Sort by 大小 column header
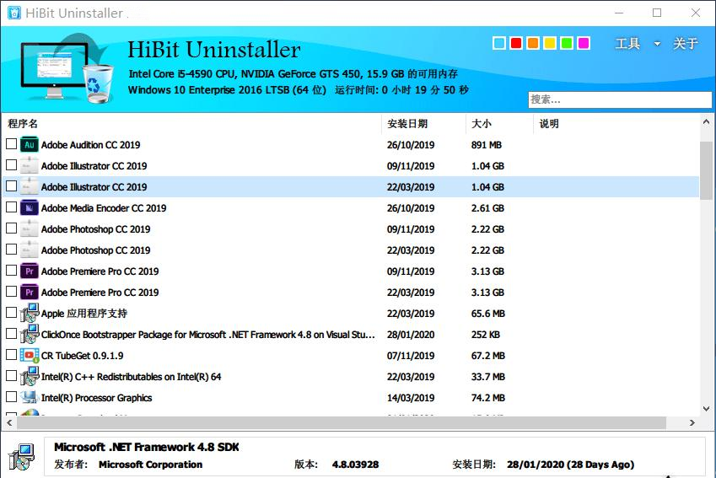Image resolution: width=716 pixels, height=478 pixels. pyautogui.click(x=482, y=124)
